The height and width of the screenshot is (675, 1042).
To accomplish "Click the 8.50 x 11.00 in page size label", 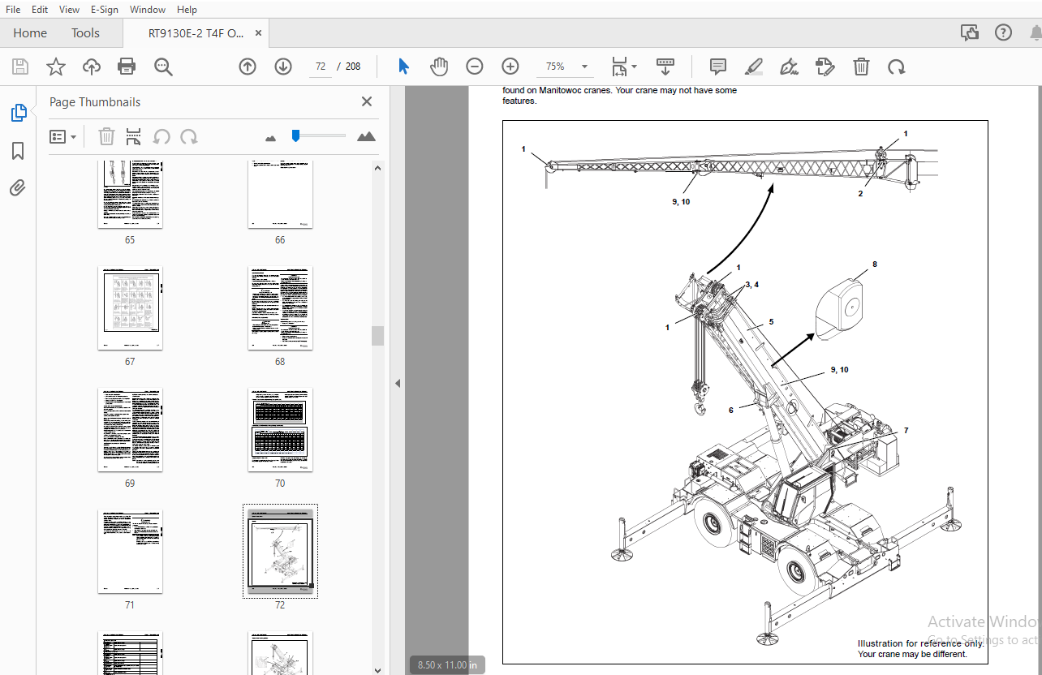I will 447,664.
